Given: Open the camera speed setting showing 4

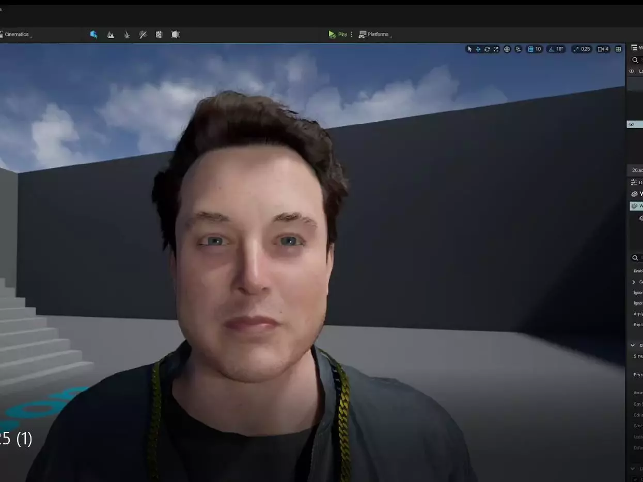Looking at the screenshot, I should (603, 49).
